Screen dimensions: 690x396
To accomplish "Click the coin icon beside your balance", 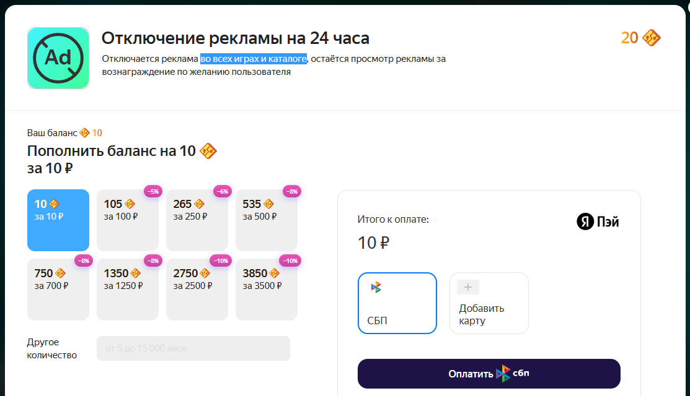I will pos(84,132).
